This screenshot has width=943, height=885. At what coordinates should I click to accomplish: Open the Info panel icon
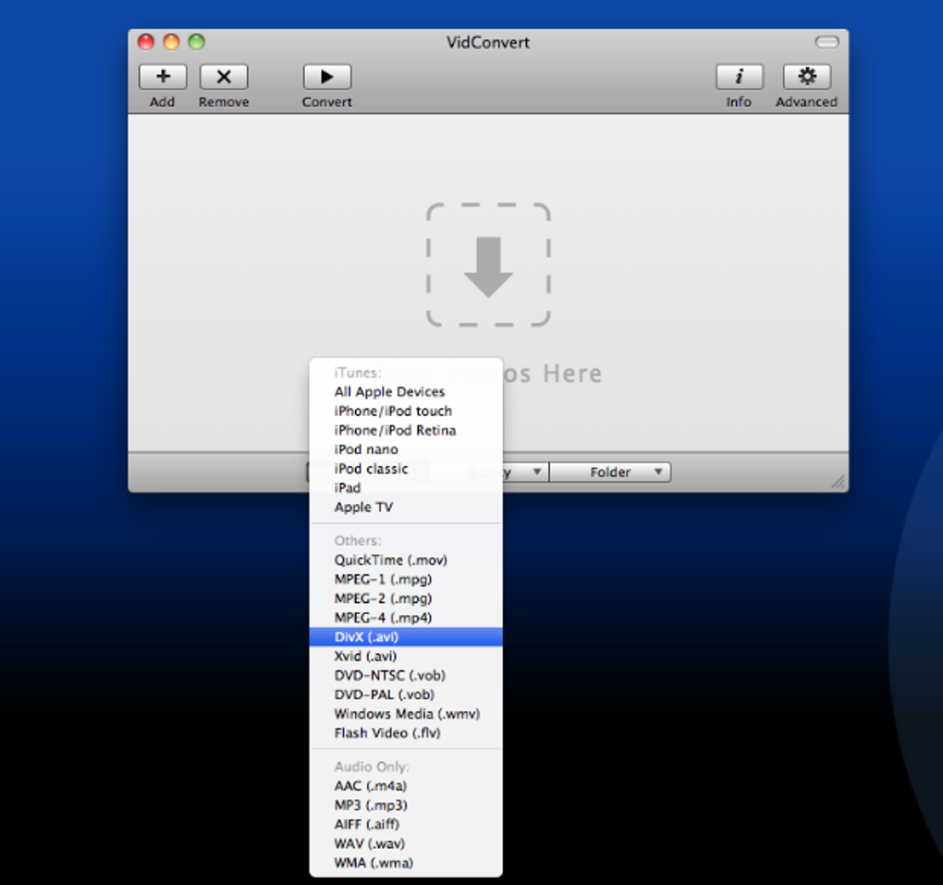[739, 77]
